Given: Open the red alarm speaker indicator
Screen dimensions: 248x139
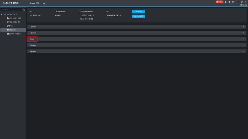Looking at the screenshot, I should [219, 2].
